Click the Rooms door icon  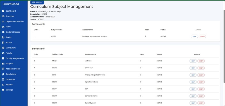point(3,43)
